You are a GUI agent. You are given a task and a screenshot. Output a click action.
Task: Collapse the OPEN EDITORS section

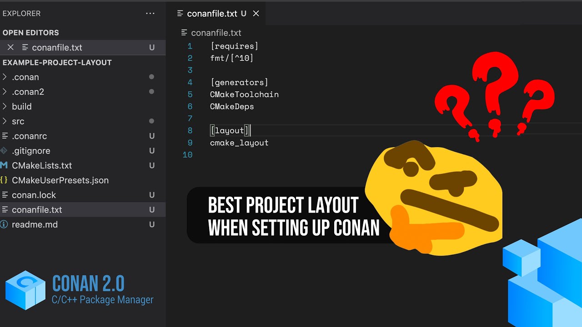coord(31,33)
